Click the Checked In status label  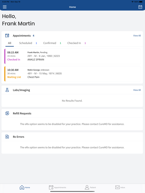14,60
